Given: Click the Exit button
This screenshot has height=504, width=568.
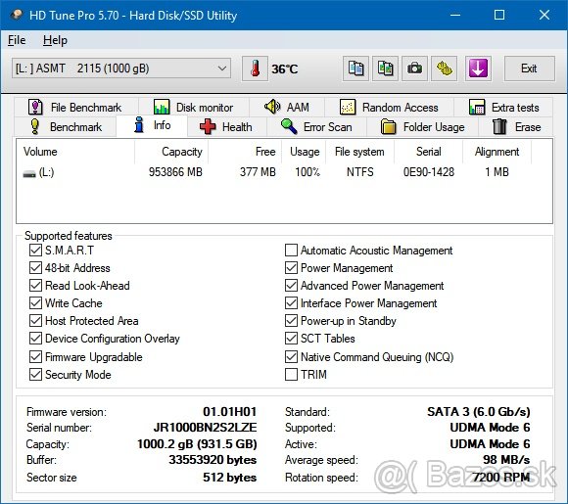Looking at the screenshot, I should pos(529,69).
